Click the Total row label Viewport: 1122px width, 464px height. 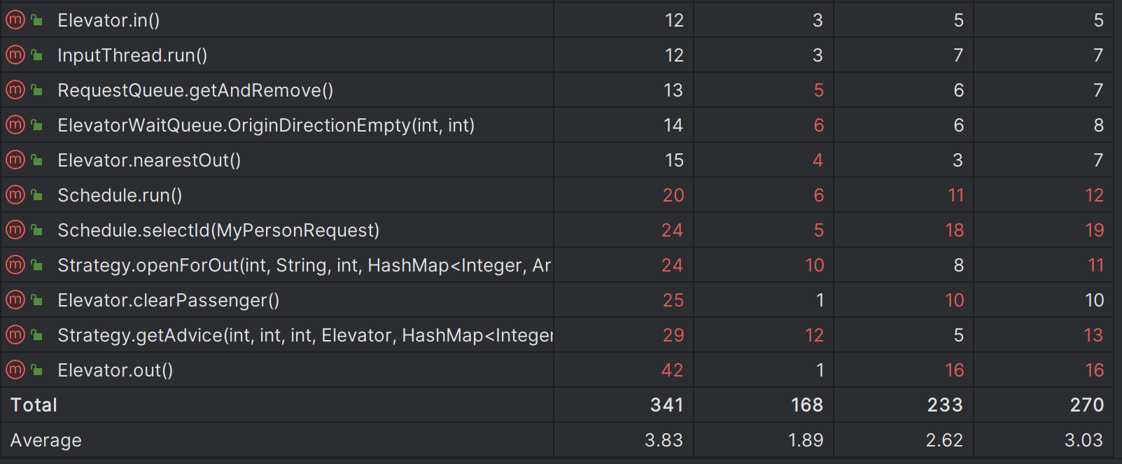[x=34, y=405]
